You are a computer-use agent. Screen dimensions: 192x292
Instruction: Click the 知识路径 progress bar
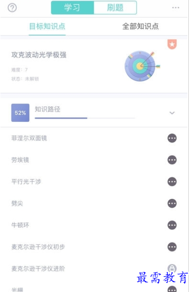click(85, 118)
